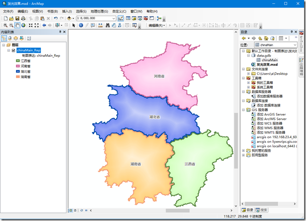Viewport: 306px width, 221px height.
Task: Switch to the 目录 tab at bottom
Action: (x=248, y=210)
